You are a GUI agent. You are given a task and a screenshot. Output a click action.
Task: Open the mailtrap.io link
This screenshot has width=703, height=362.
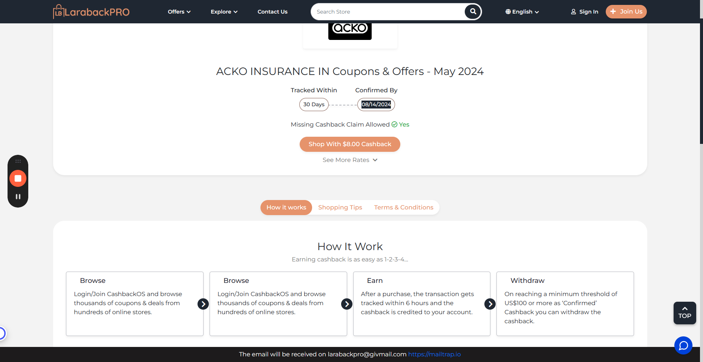click(434, 354)
